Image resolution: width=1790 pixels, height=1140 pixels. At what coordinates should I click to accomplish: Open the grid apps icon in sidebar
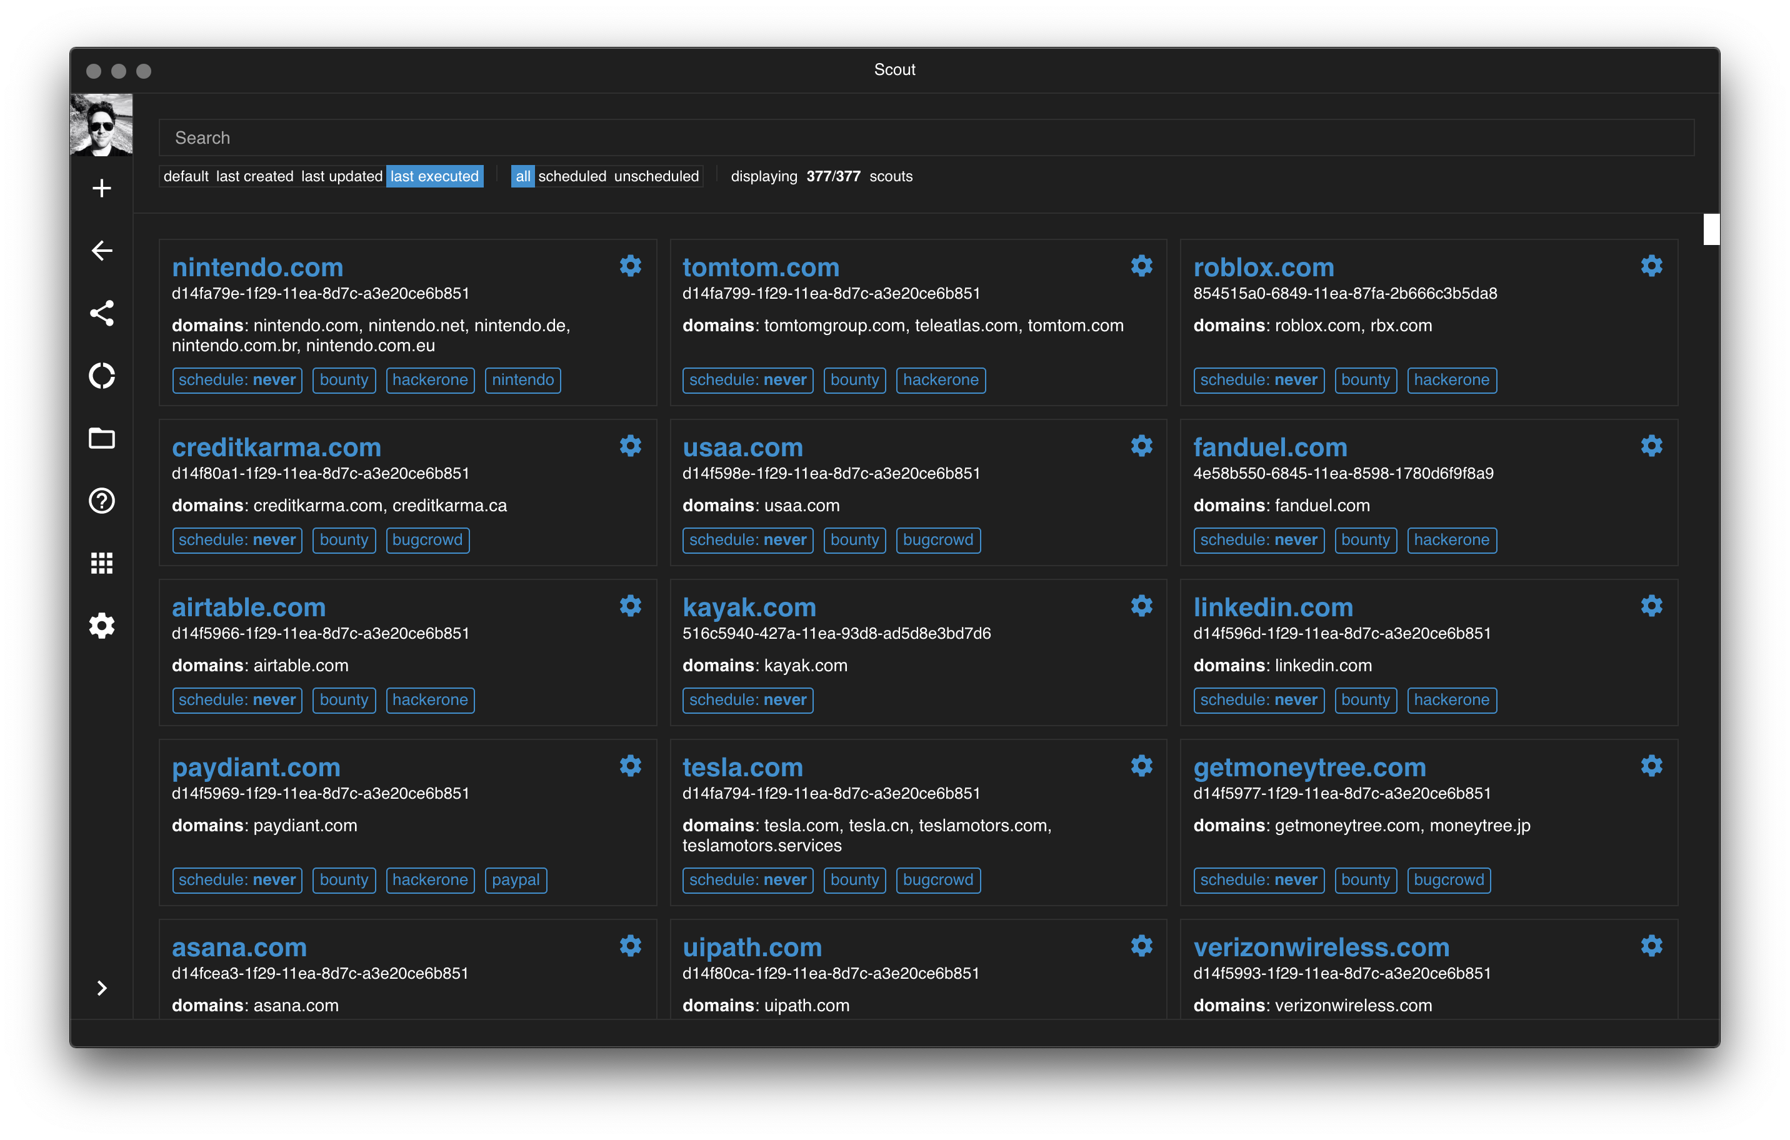[x=102, y=562]
